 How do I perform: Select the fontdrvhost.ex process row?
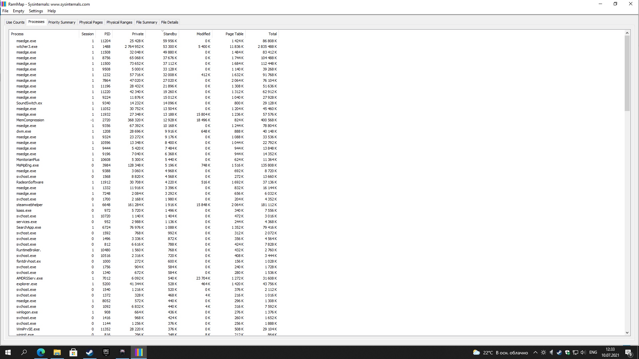pos(144,261)
